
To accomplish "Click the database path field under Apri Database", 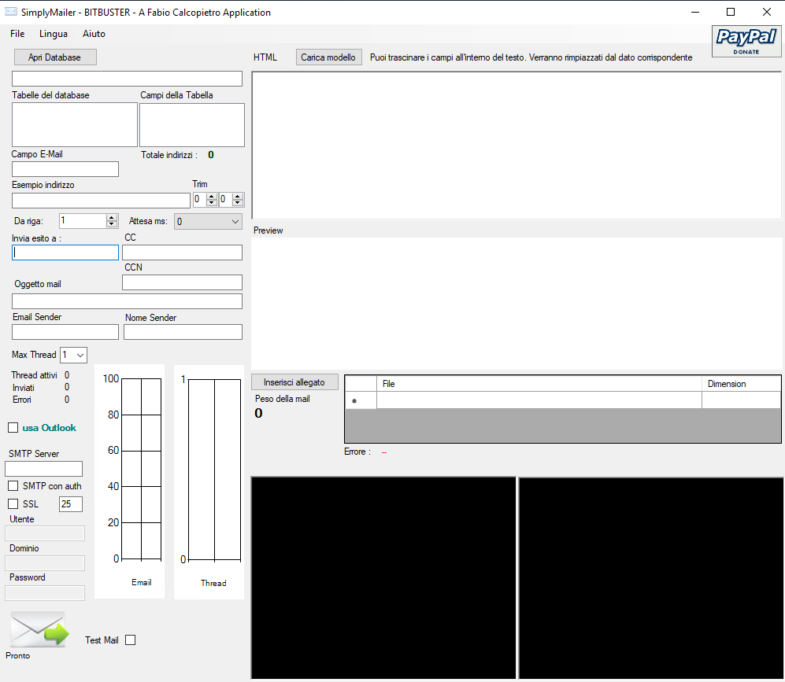I will coord(128,79).
